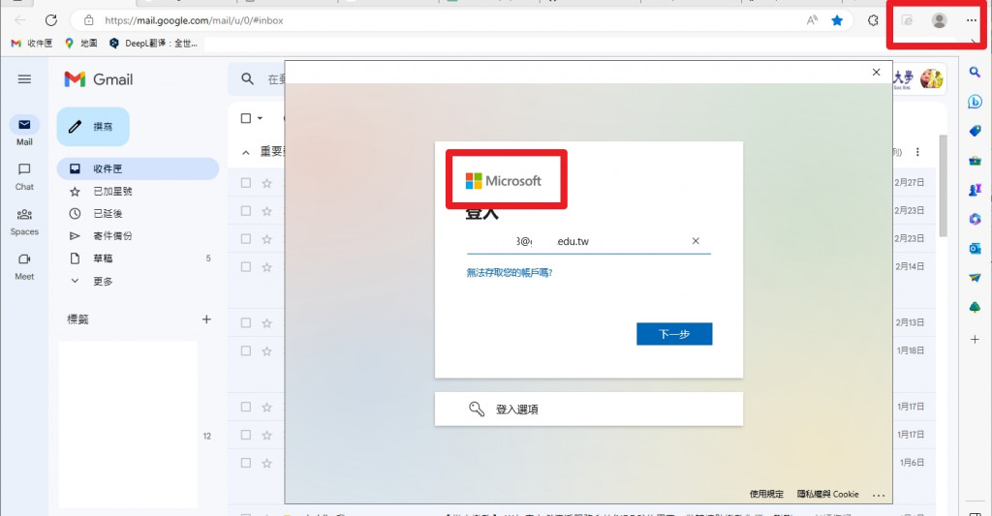Open Microsoft 365 from the Edge sidebar
The image size is (992, 516).
975,219
